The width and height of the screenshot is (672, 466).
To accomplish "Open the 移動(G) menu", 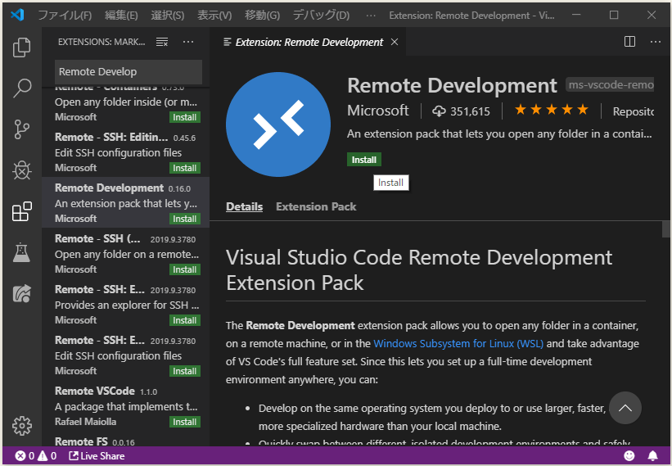I will (262, 16).
